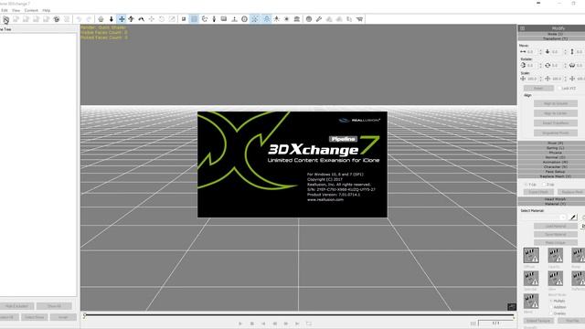Click viewport bottom-right corner icon

[512, 307]
